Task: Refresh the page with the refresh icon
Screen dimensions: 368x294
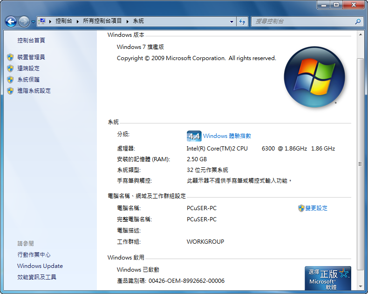Action: 242,21
